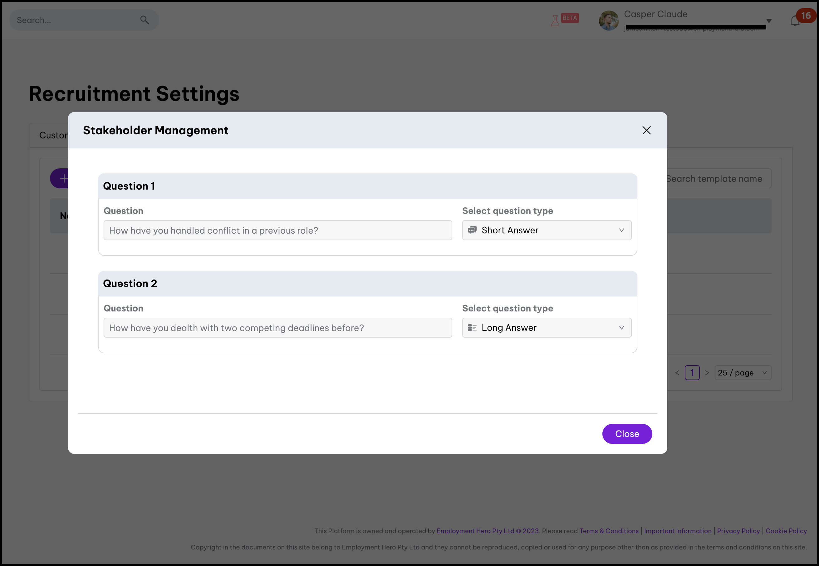Click the notification bell icon

[795, 21]
